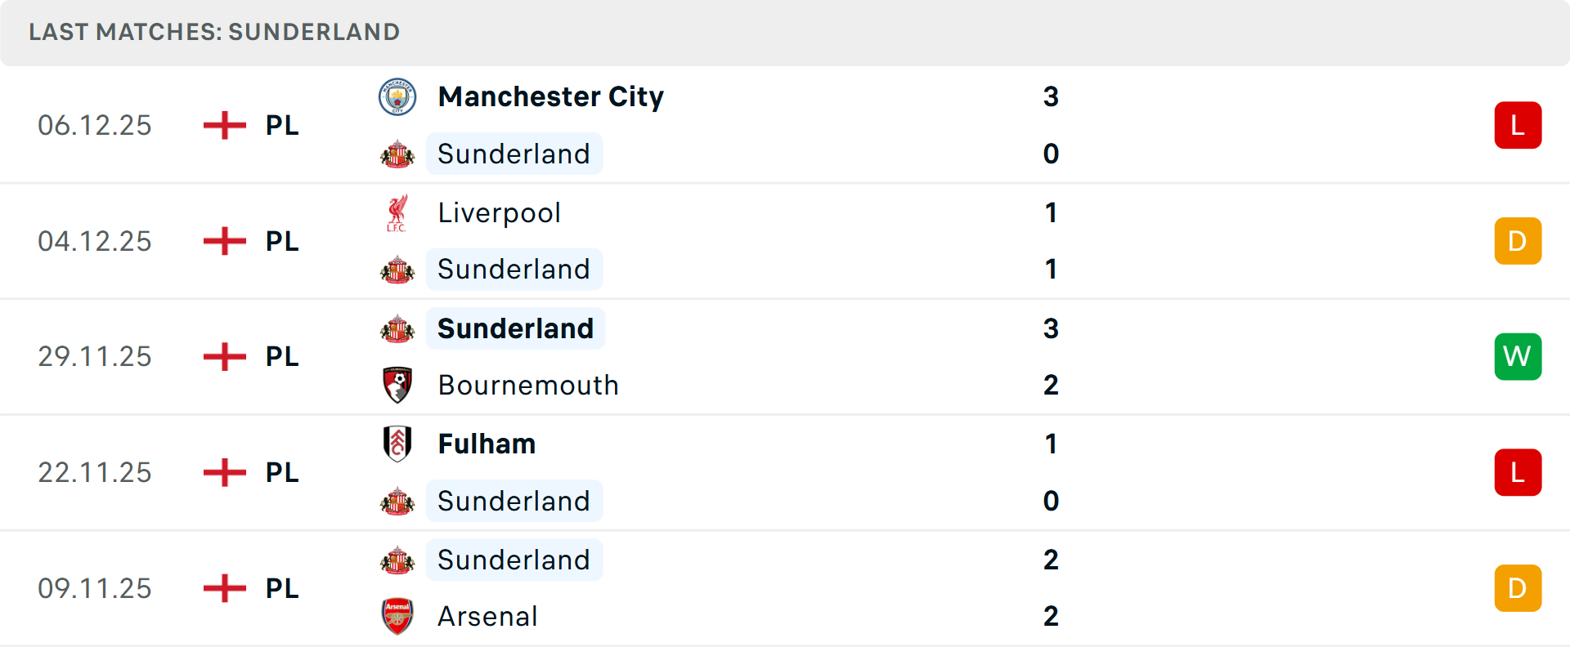Image resolution: width=1570 pixels, height=647 pixels.
Task: Click the Manchester City club crest
Action: point(397,97)
